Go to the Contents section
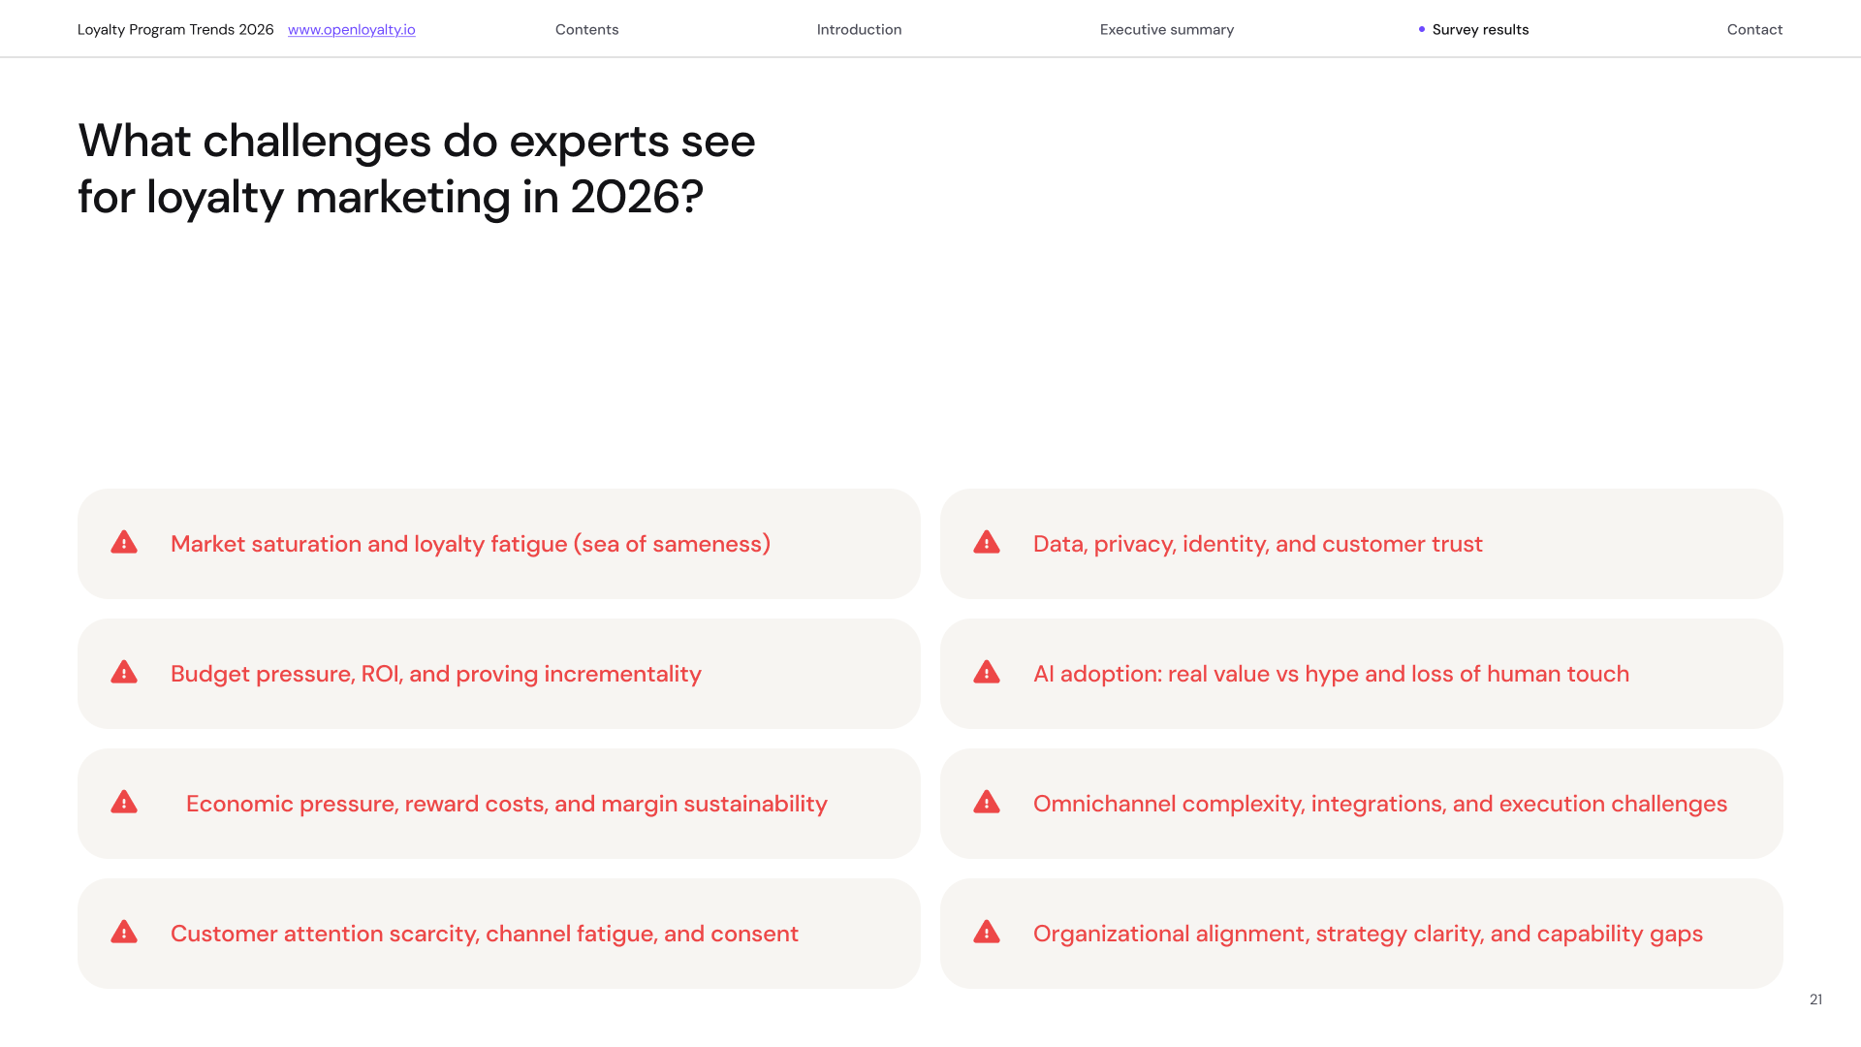This screenshot has width=1861, height=1047. 586,30
